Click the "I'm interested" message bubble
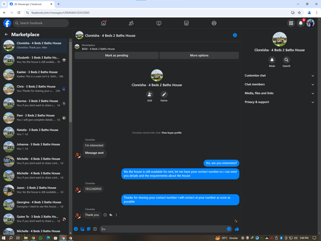321x241 pixels. point(94,145)
